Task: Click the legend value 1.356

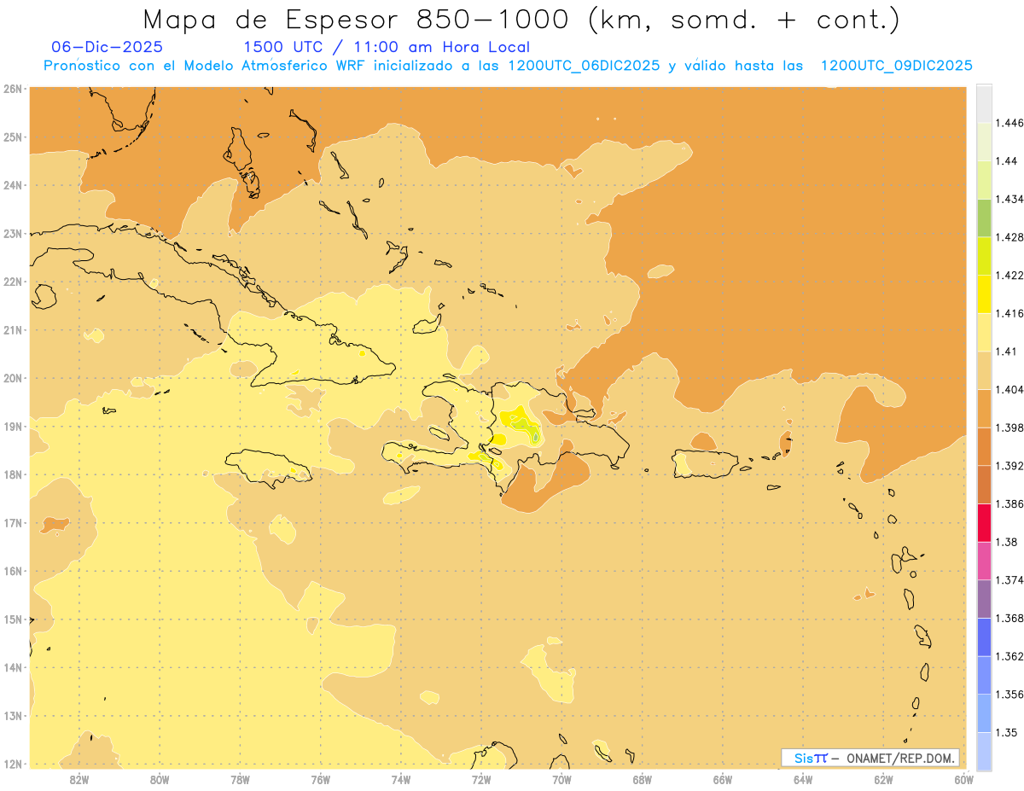Action: [x=1009, y=695]
